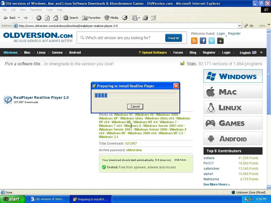Click the OldVersion.com logo
This screenshot has width=271, height=203.
tap(38, 37)
